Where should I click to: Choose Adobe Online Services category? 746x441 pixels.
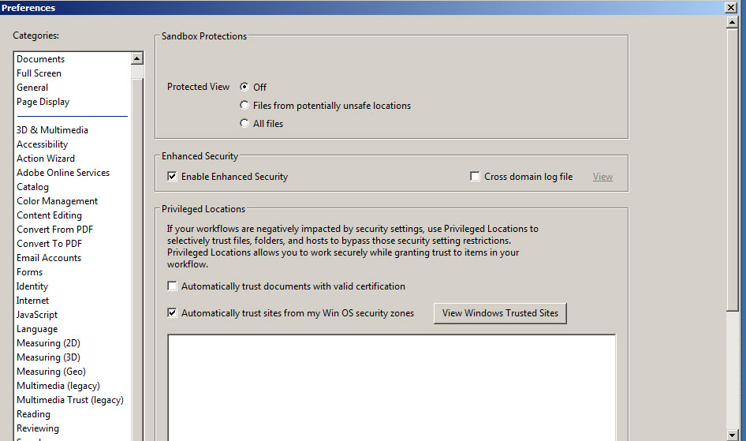63,173
